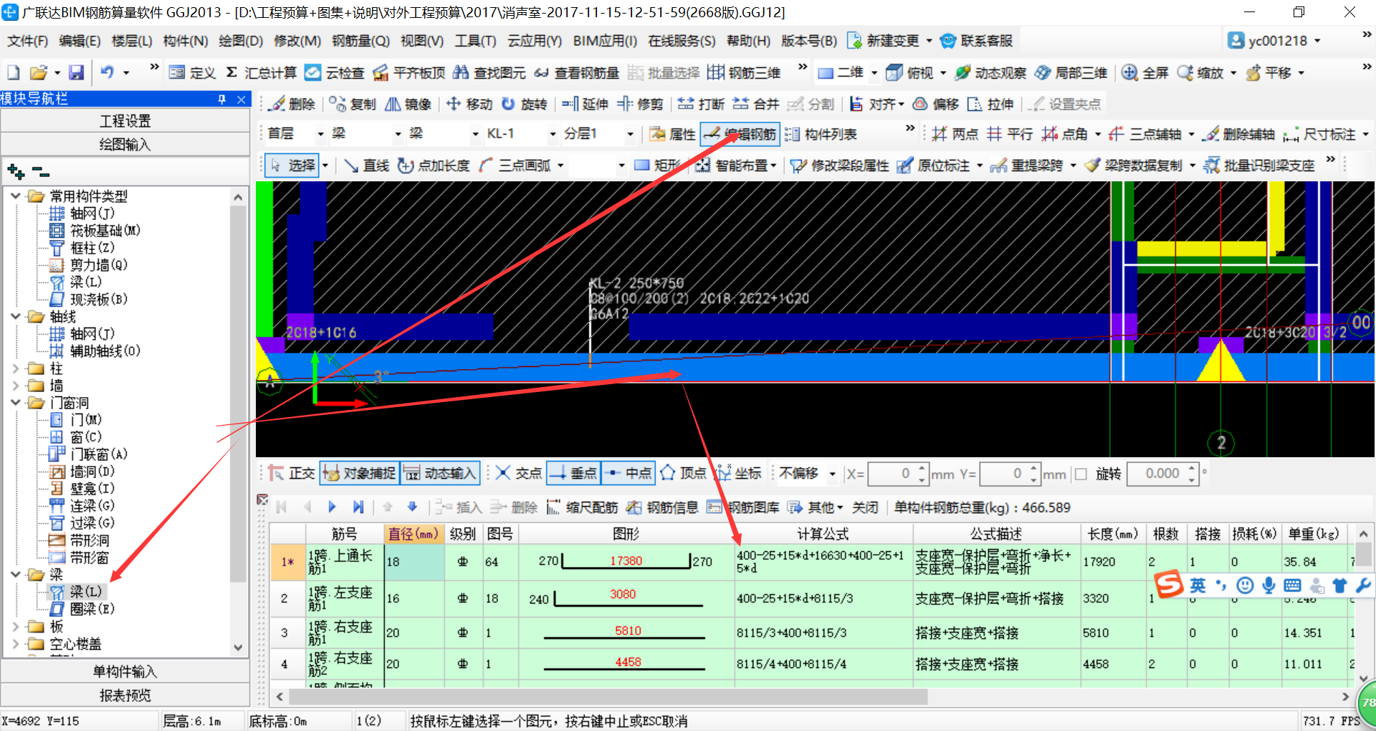This screenshot has width=1376, height=731.
Task: Click 查看钢筋量 tool
Action: [x=577, y=72]
